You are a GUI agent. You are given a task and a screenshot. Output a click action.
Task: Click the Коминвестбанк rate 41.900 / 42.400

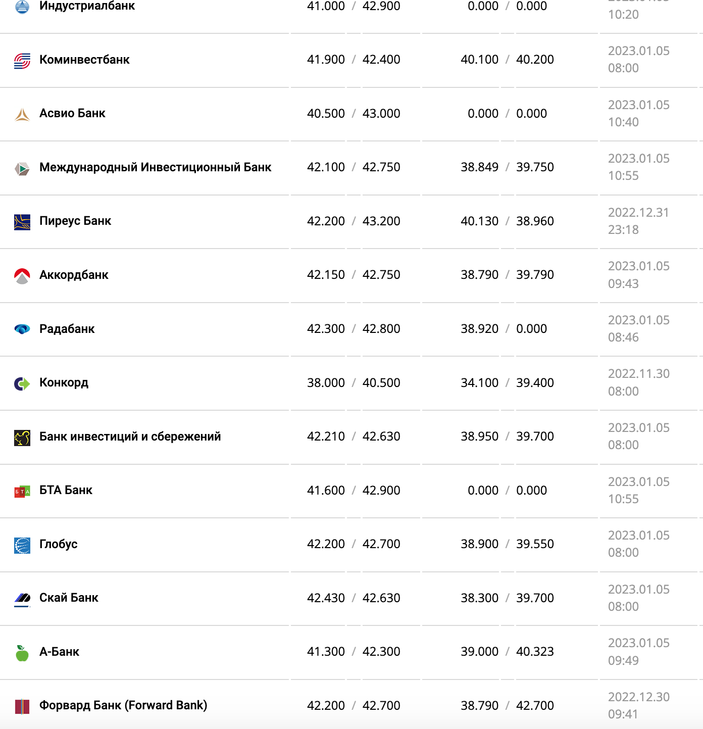click(354, 60)
